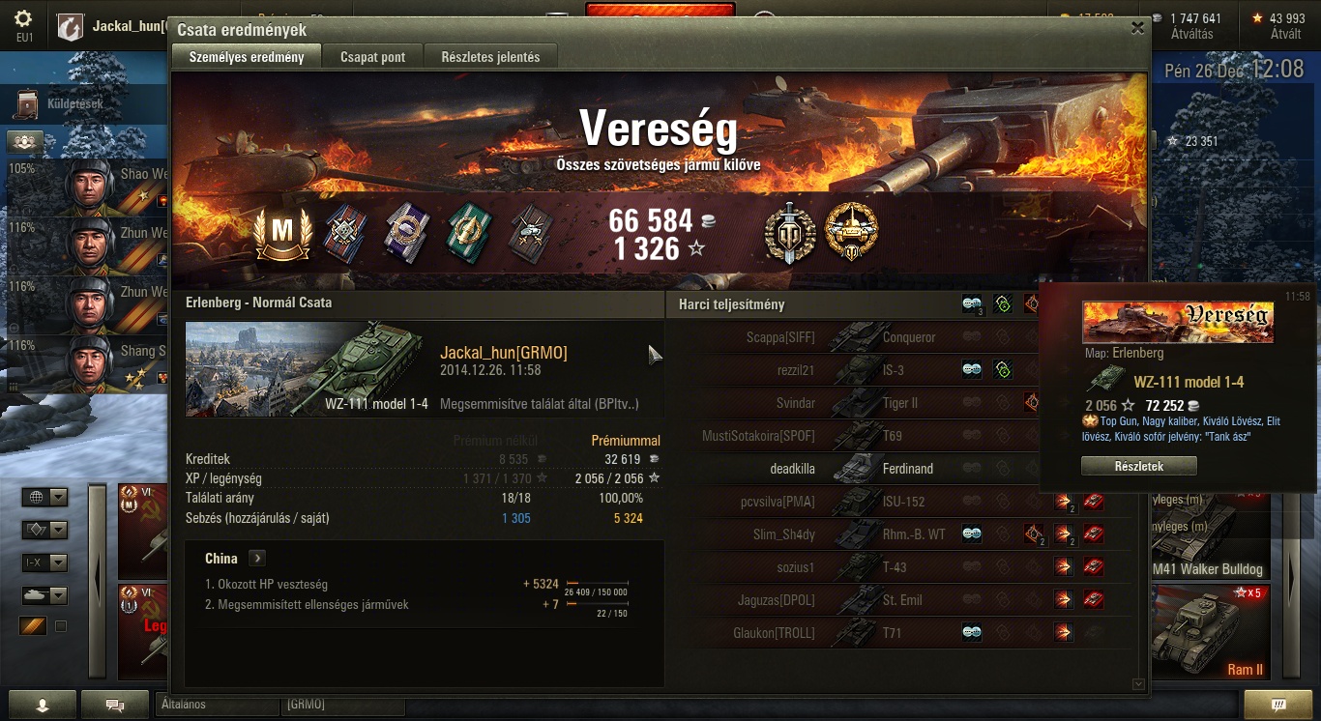Open the settings gear menu
1321x721 pixels.
[x=24, y=19]
